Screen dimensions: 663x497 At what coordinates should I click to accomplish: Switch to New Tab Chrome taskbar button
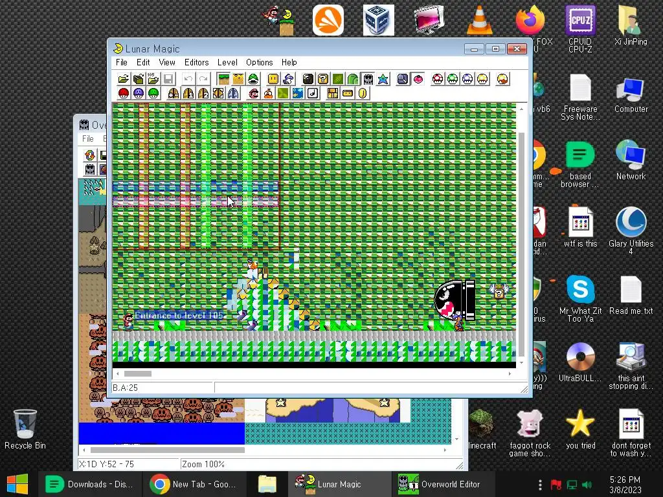[193, 484]
